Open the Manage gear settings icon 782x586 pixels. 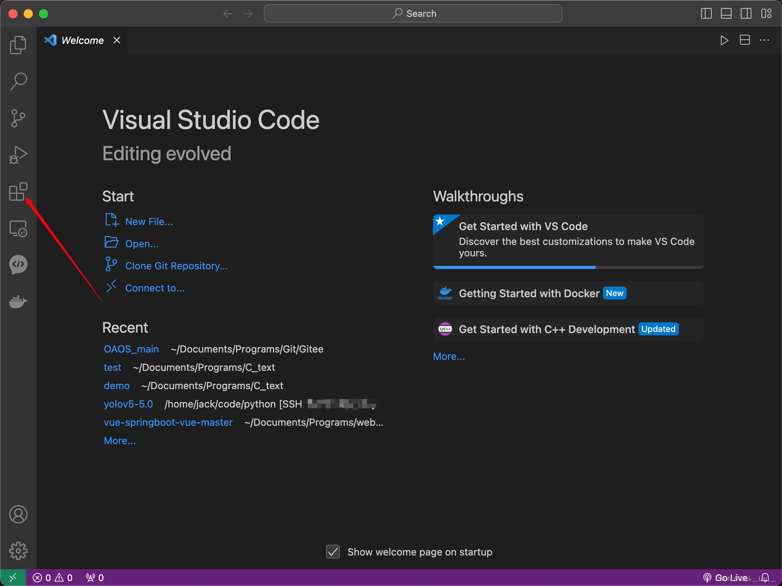pyautogui.click(x=18, y=551)
